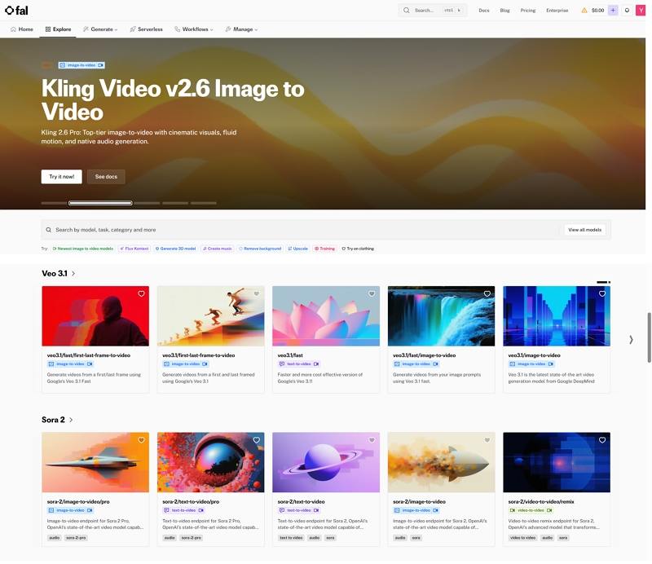Click the magnifier icon in top search box

click(406, 11)
